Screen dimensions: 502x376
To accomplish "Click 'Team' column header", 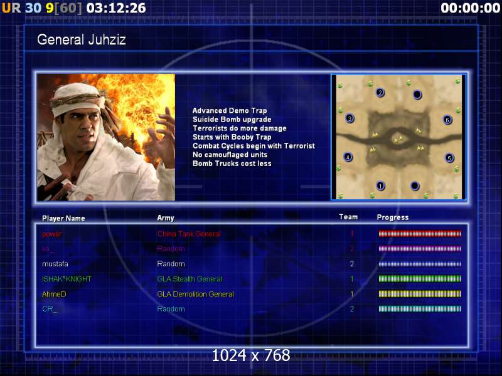I will pyautogui.click(x=348, y=217).
